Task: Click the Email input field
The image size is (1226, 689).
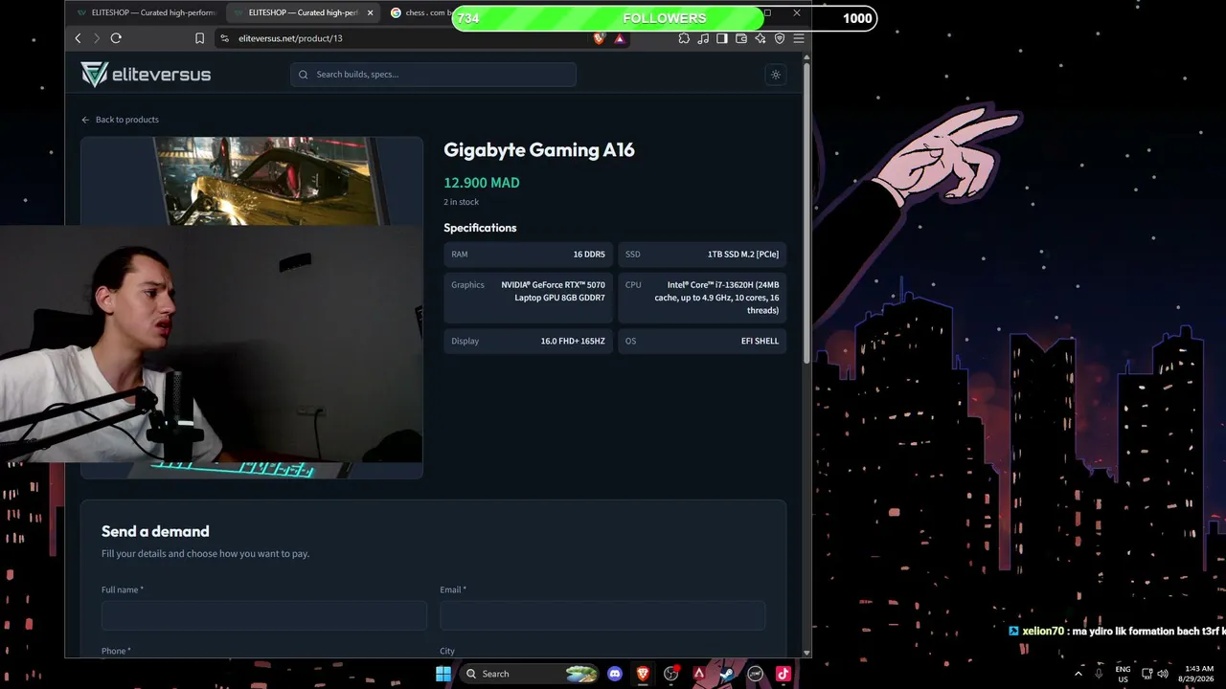Action: pyautogui.click(x=602, y=615)
